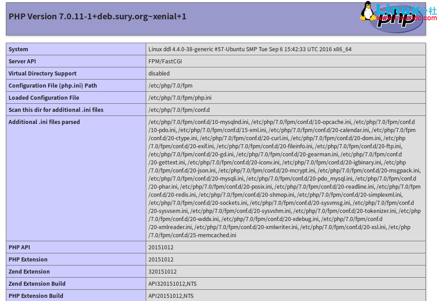The width and height of the screenshot is (439, 301).
Task: Click Scan this dir for additional .ini label
Action: click(56, 110)
